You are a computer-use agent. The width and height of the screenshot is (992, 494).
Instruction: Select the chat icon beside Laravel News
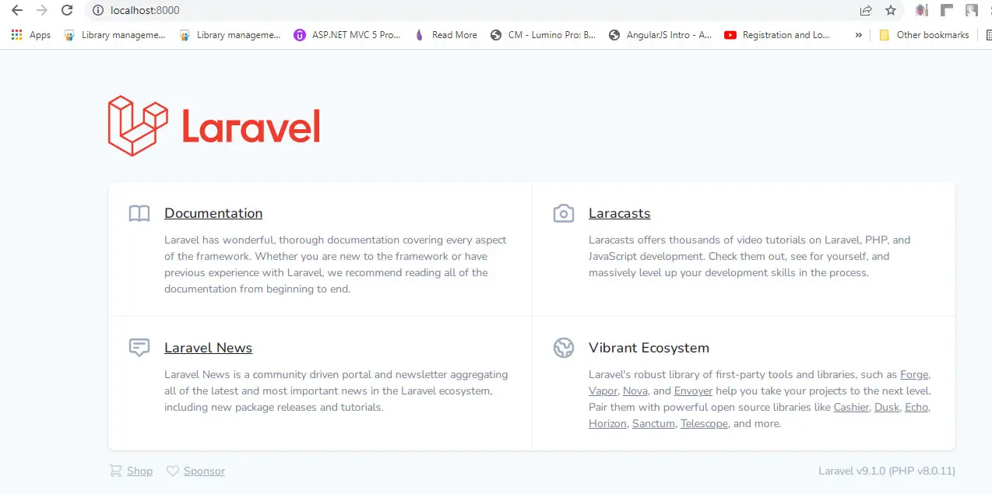click(x=139, y=347)
